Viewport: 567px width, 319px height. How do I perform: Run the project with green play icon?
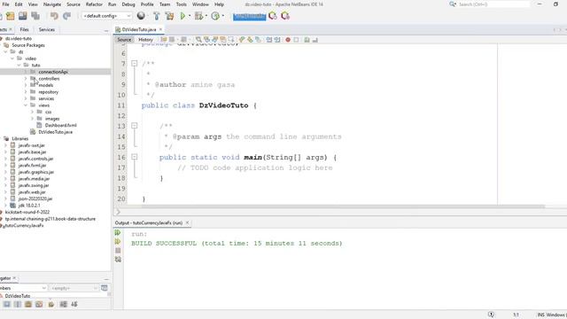tap(183, 16)
